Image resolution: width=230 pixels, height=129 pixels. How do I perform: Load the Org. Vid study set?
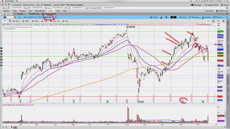pyautogui.click(x=55, y=21)
